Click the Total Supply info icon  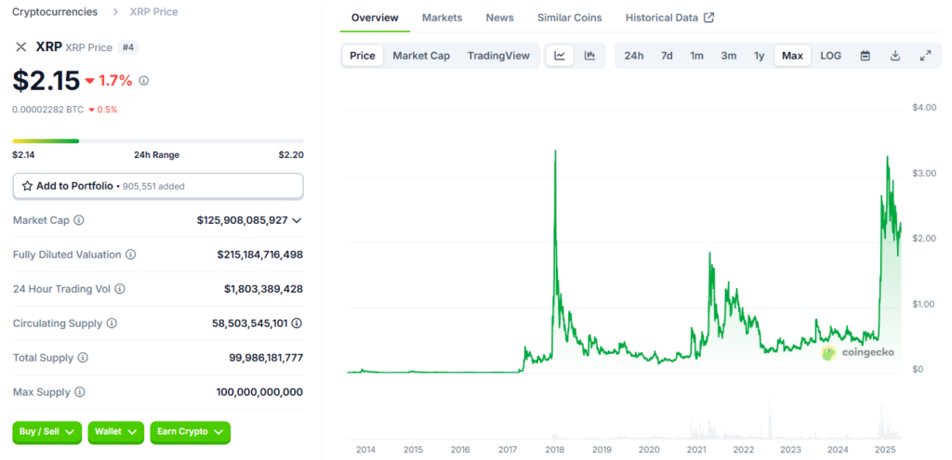(83, 358)
